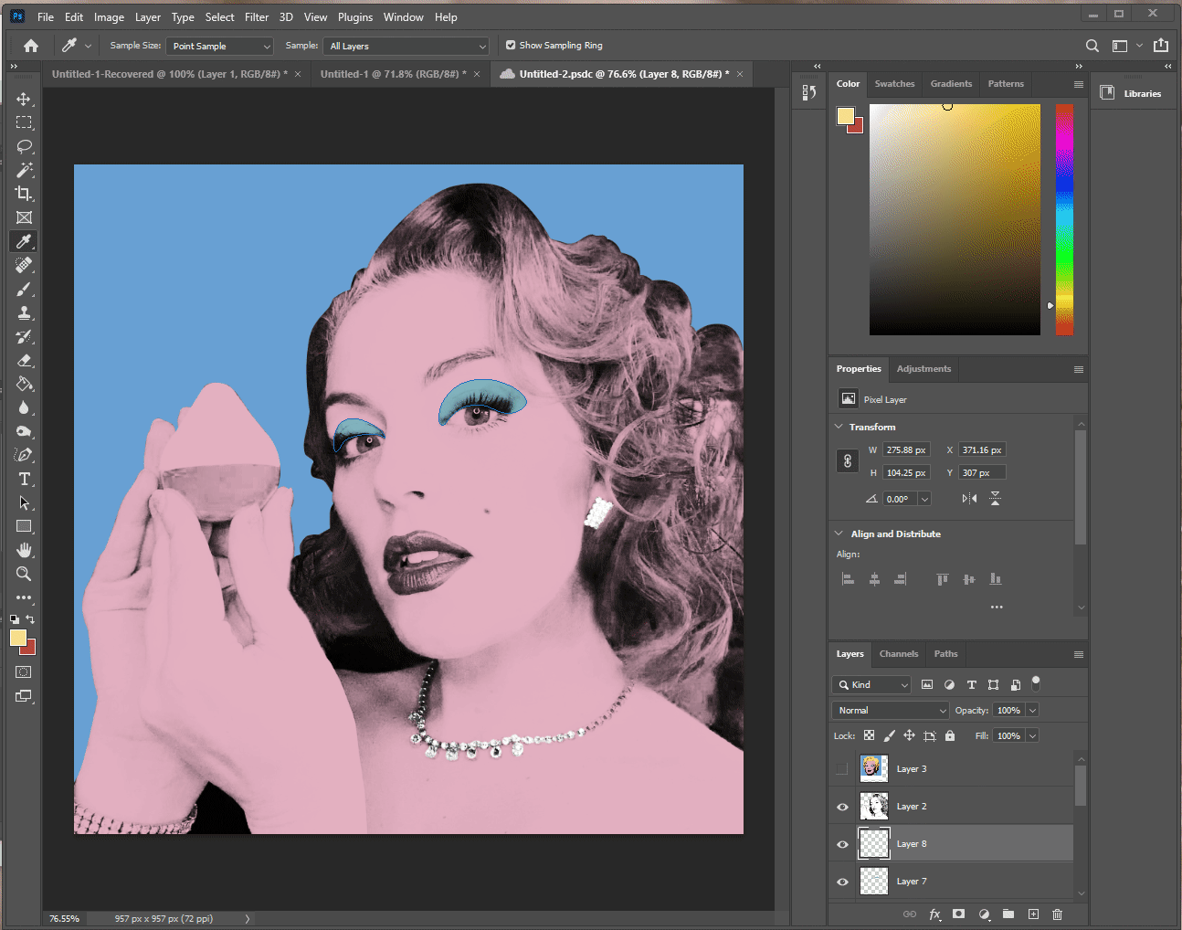Switch to Untitled-1 document tab
The image size is (1182, 930).
[x=393, y=74]
